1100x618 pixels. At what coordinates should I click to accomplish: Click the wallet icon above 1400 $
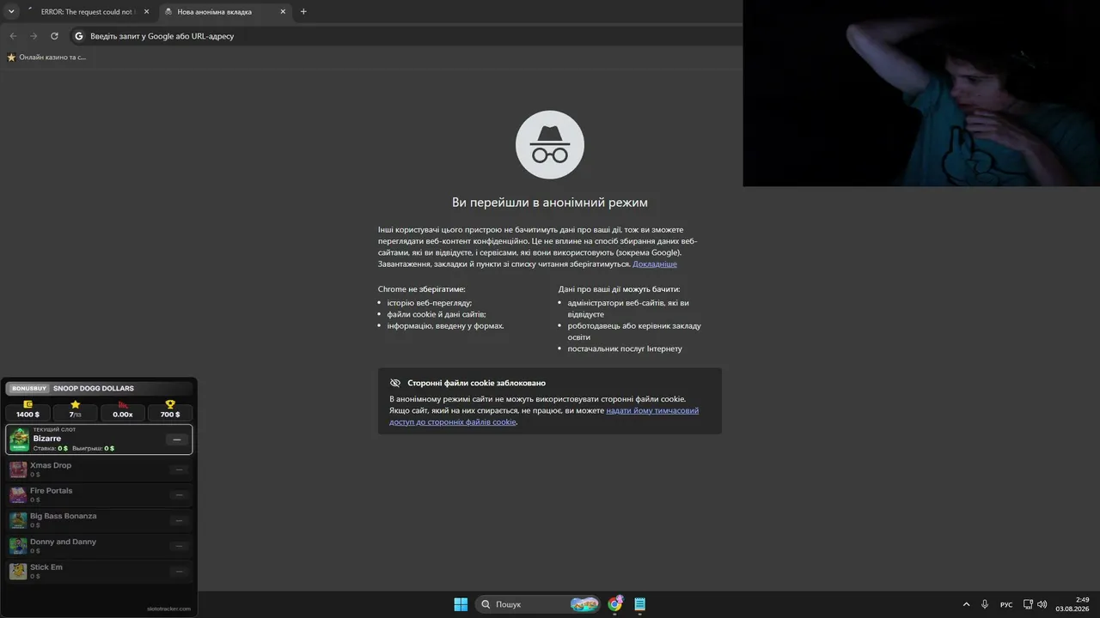[x=27, y=404]
